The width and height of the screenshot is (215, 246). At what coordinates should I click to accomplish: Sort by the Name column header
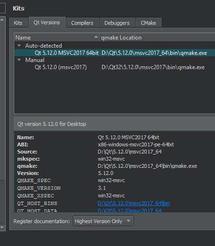57,38
